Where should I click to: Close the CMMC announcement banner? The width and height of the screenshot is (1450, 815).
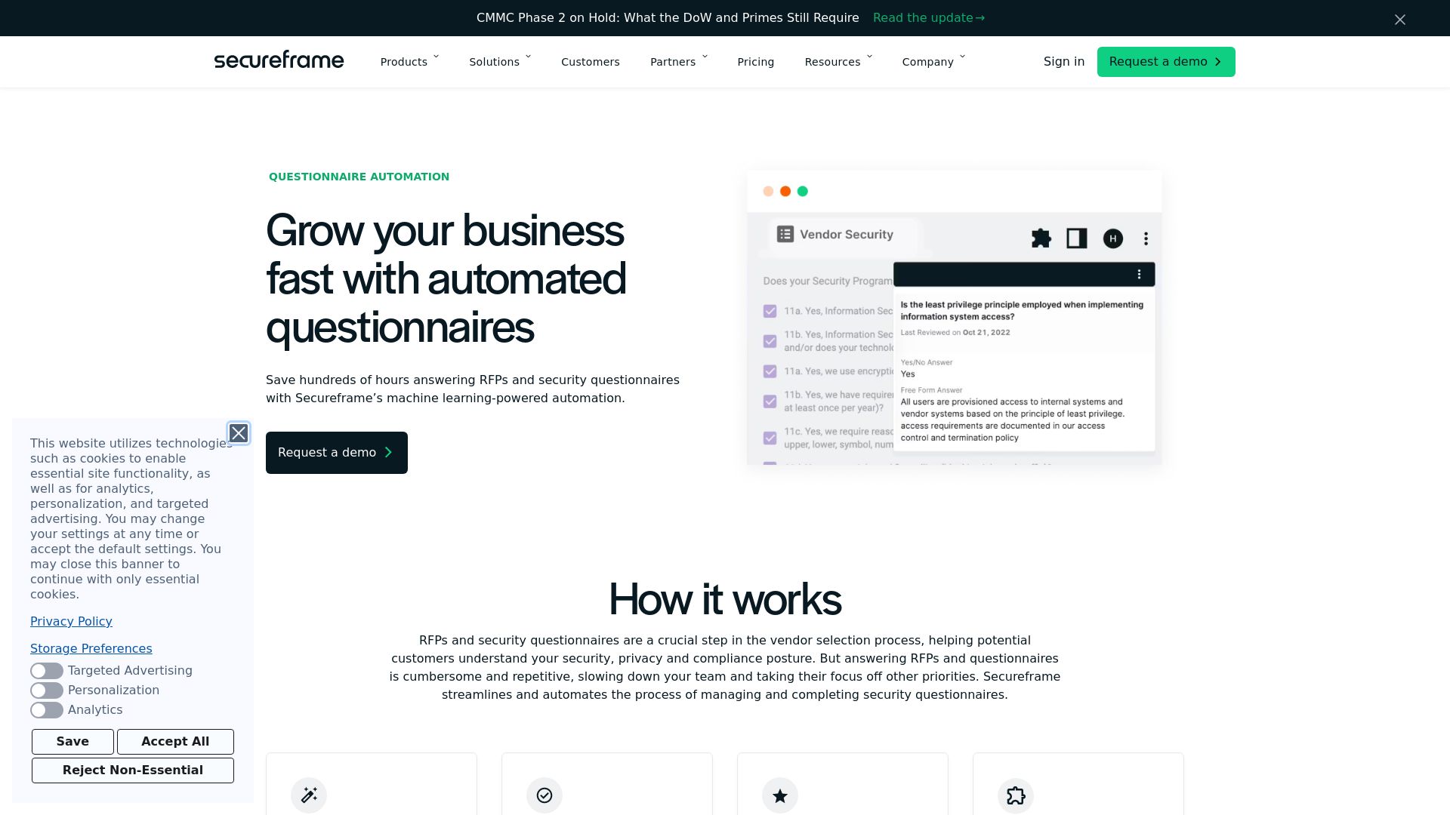[1399, 20]
